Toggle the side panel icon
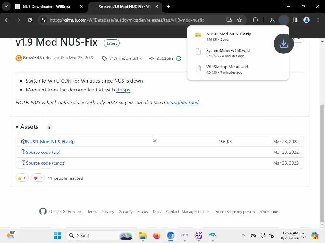Screen dimensions: 325x243 coord(295,20)
